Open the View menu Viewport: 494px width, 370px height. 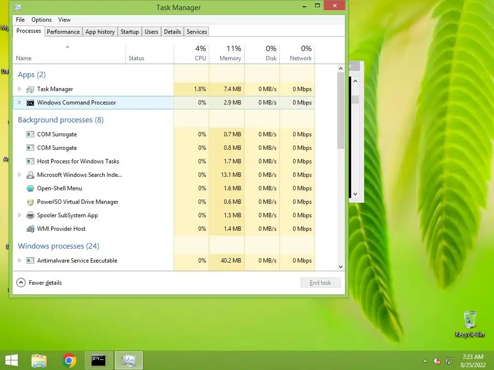pos(64,19)
